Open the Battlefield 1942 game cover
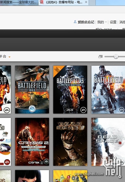125x182 pixels. (32, 89)
